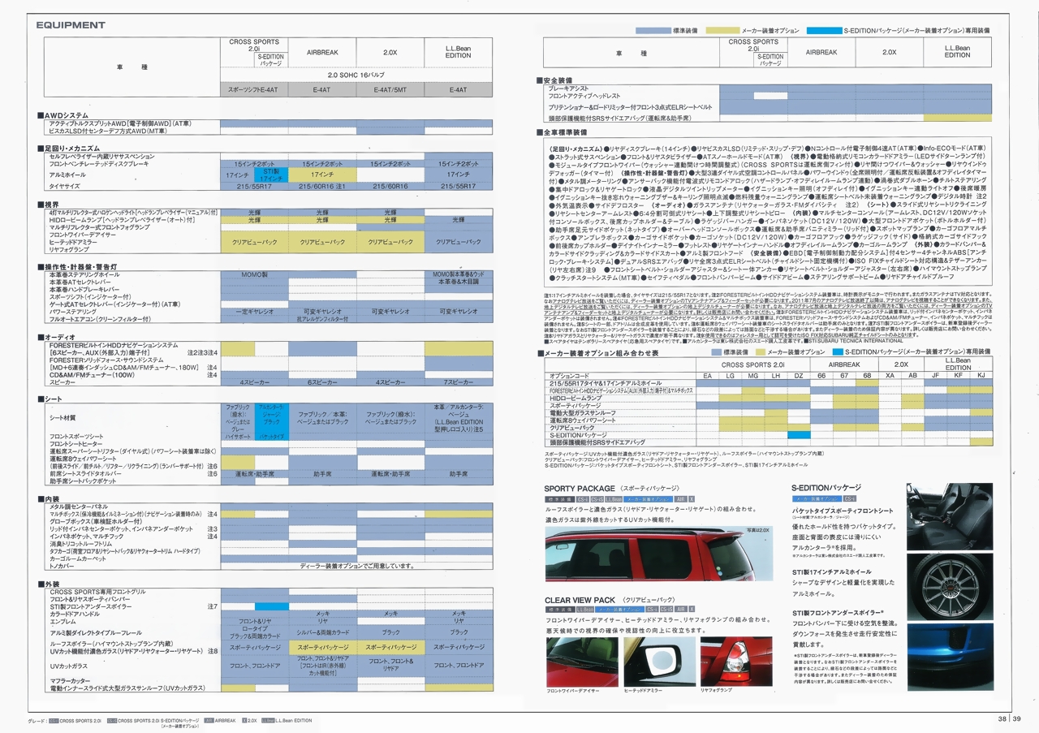This screenshot has width=1039, height=733.
Task: Select option code LH
Action: pyautogui.click(x=775, y=376)
